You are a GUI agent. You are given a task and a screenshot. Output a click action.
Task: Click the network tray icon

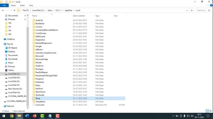(x=188, y=116)
